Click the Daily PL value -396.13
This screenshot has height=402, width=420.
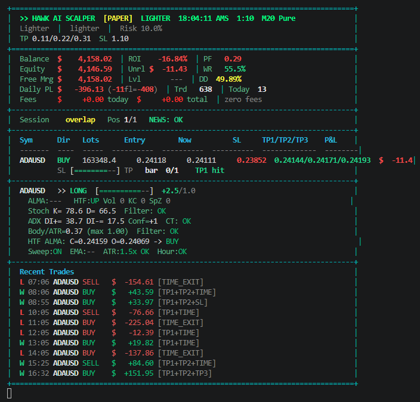(89, 89)
